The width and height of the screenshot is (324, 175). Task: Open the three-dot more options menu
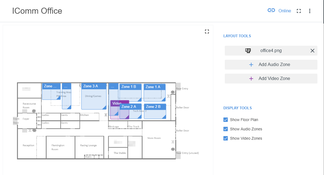pos(310,11)
